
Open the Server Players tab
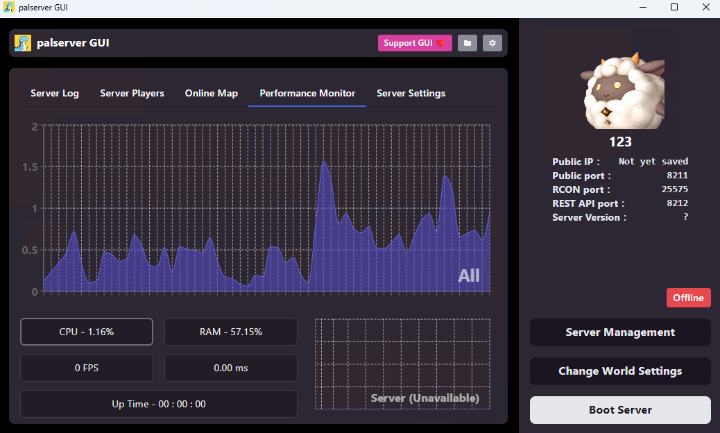132,93
